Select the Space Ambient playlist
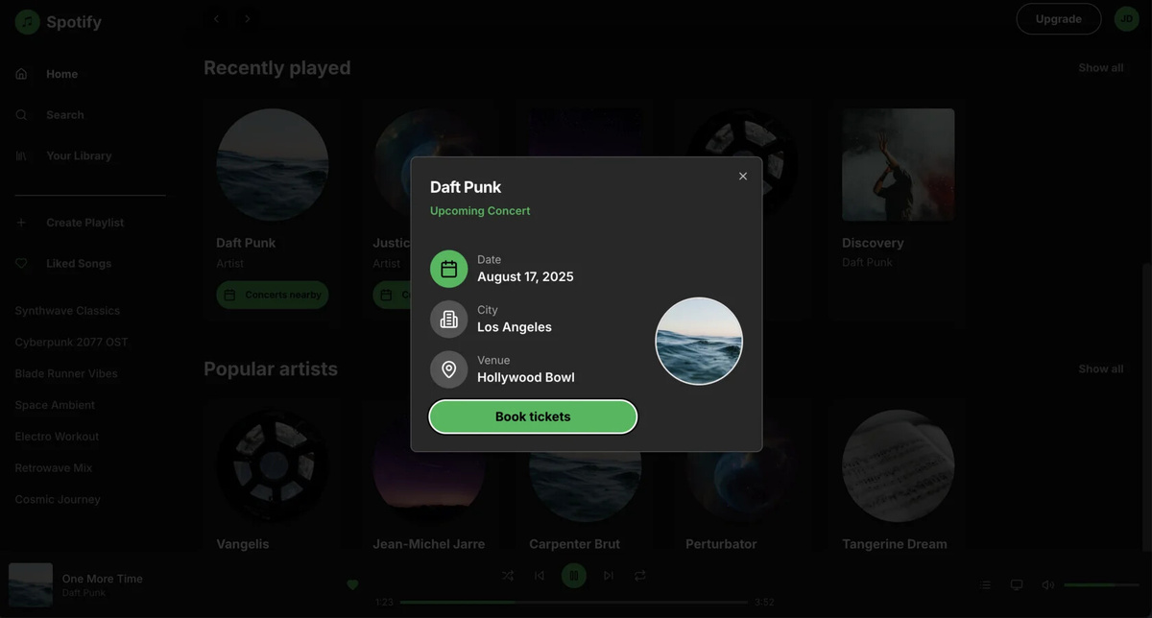The width and height of the screenshot is (1152, 618). click(x=55, y=405)
